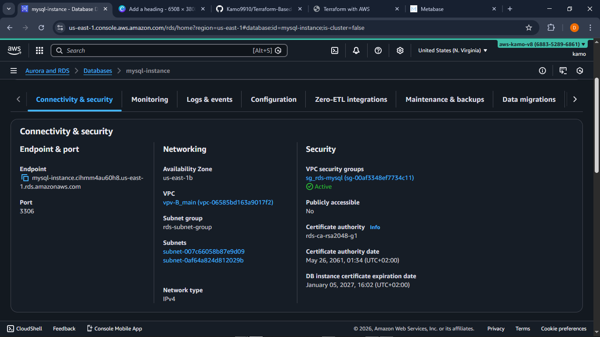Open the notifications bell
Image resolution: width=600 pixels, height=337 pixels.
click(356, 50)
